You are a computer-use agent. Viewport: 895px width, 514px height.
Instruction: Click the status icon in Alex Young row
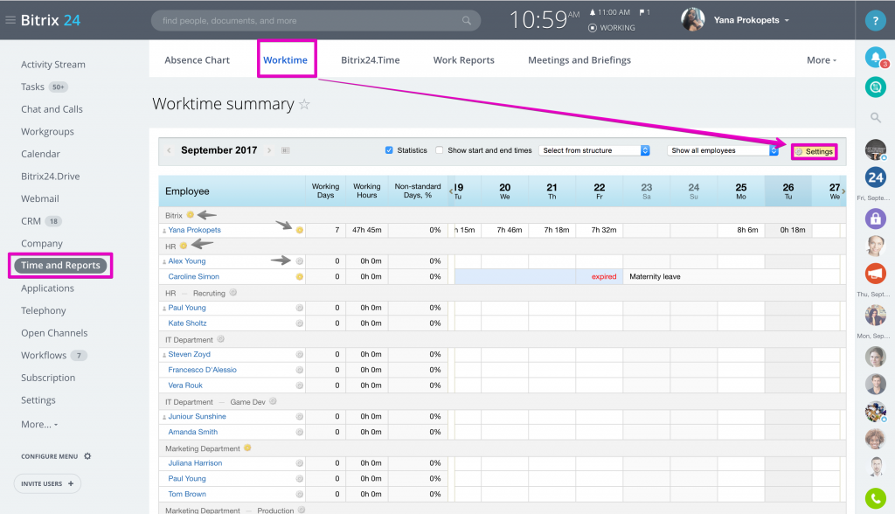[299, 261]
